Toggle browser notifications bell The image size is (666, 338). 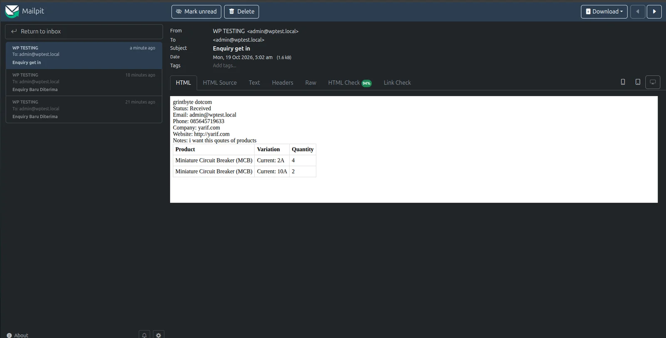144,335
